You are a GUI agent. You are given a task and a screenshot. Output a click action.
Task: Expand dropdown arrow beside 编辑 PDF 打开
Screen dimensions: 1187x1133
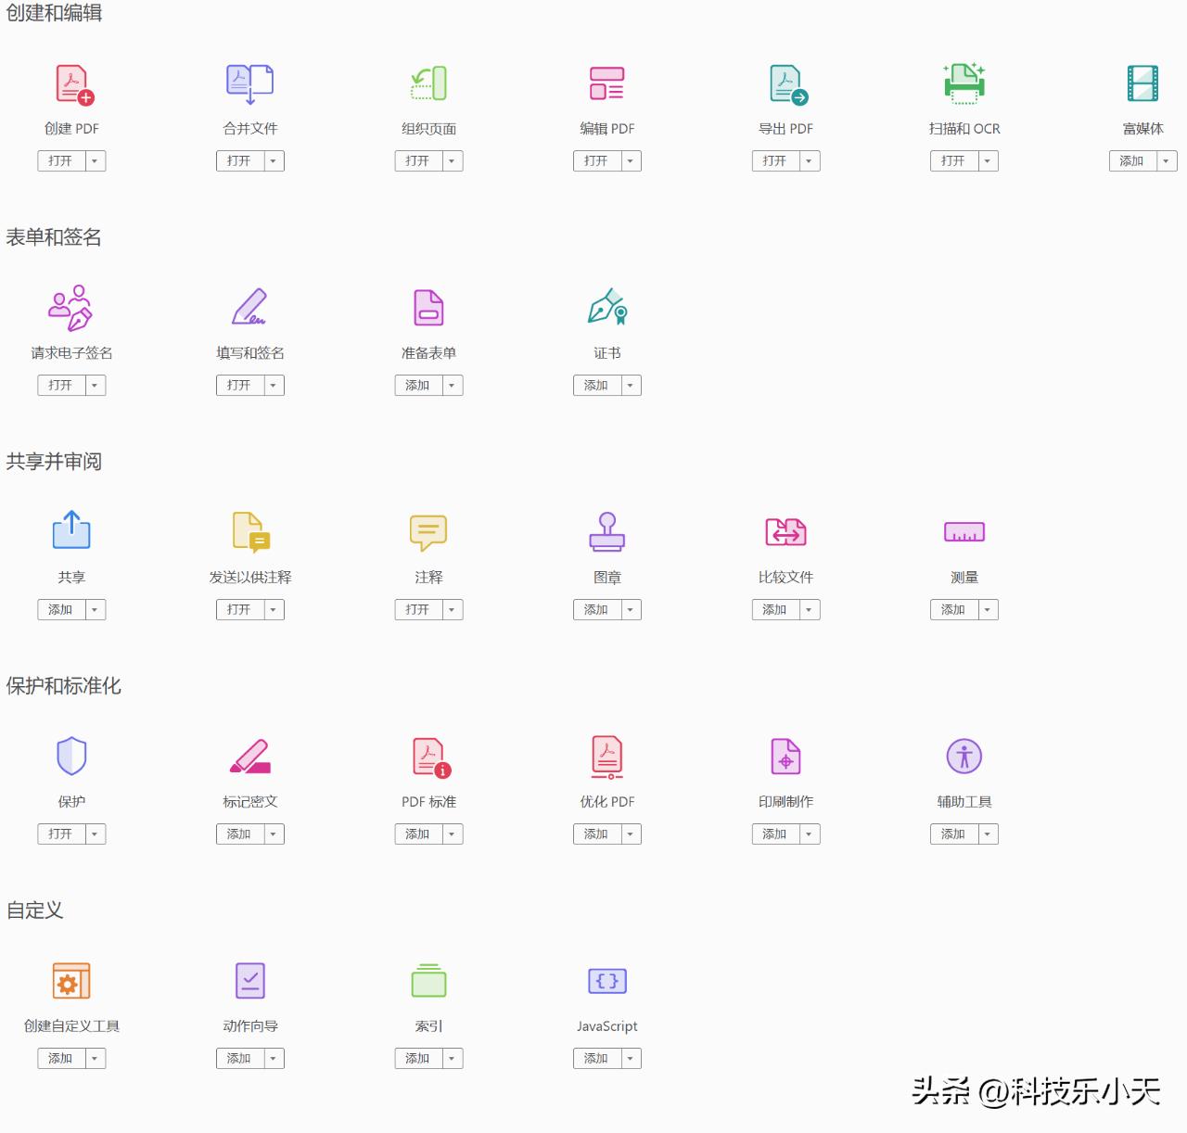(x=631, y=161)
